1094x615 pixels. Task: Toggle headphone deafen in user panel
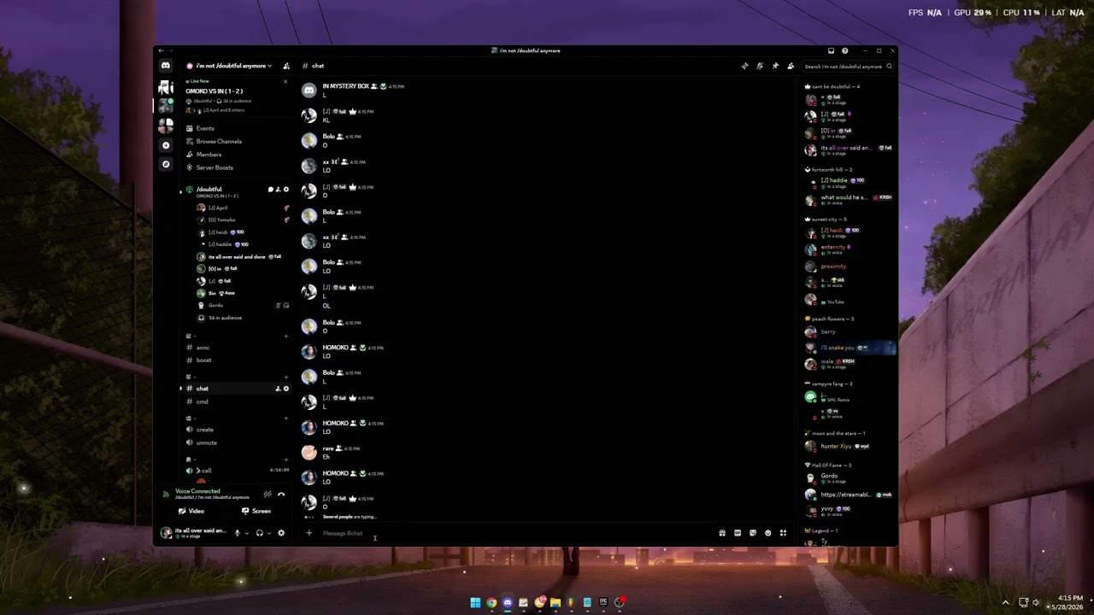point(260,533)
